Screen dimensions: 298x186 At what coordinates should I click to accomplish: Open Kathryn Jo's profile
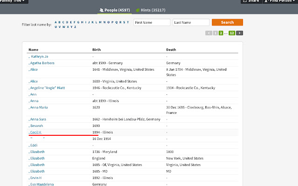(x=40, y=56)
